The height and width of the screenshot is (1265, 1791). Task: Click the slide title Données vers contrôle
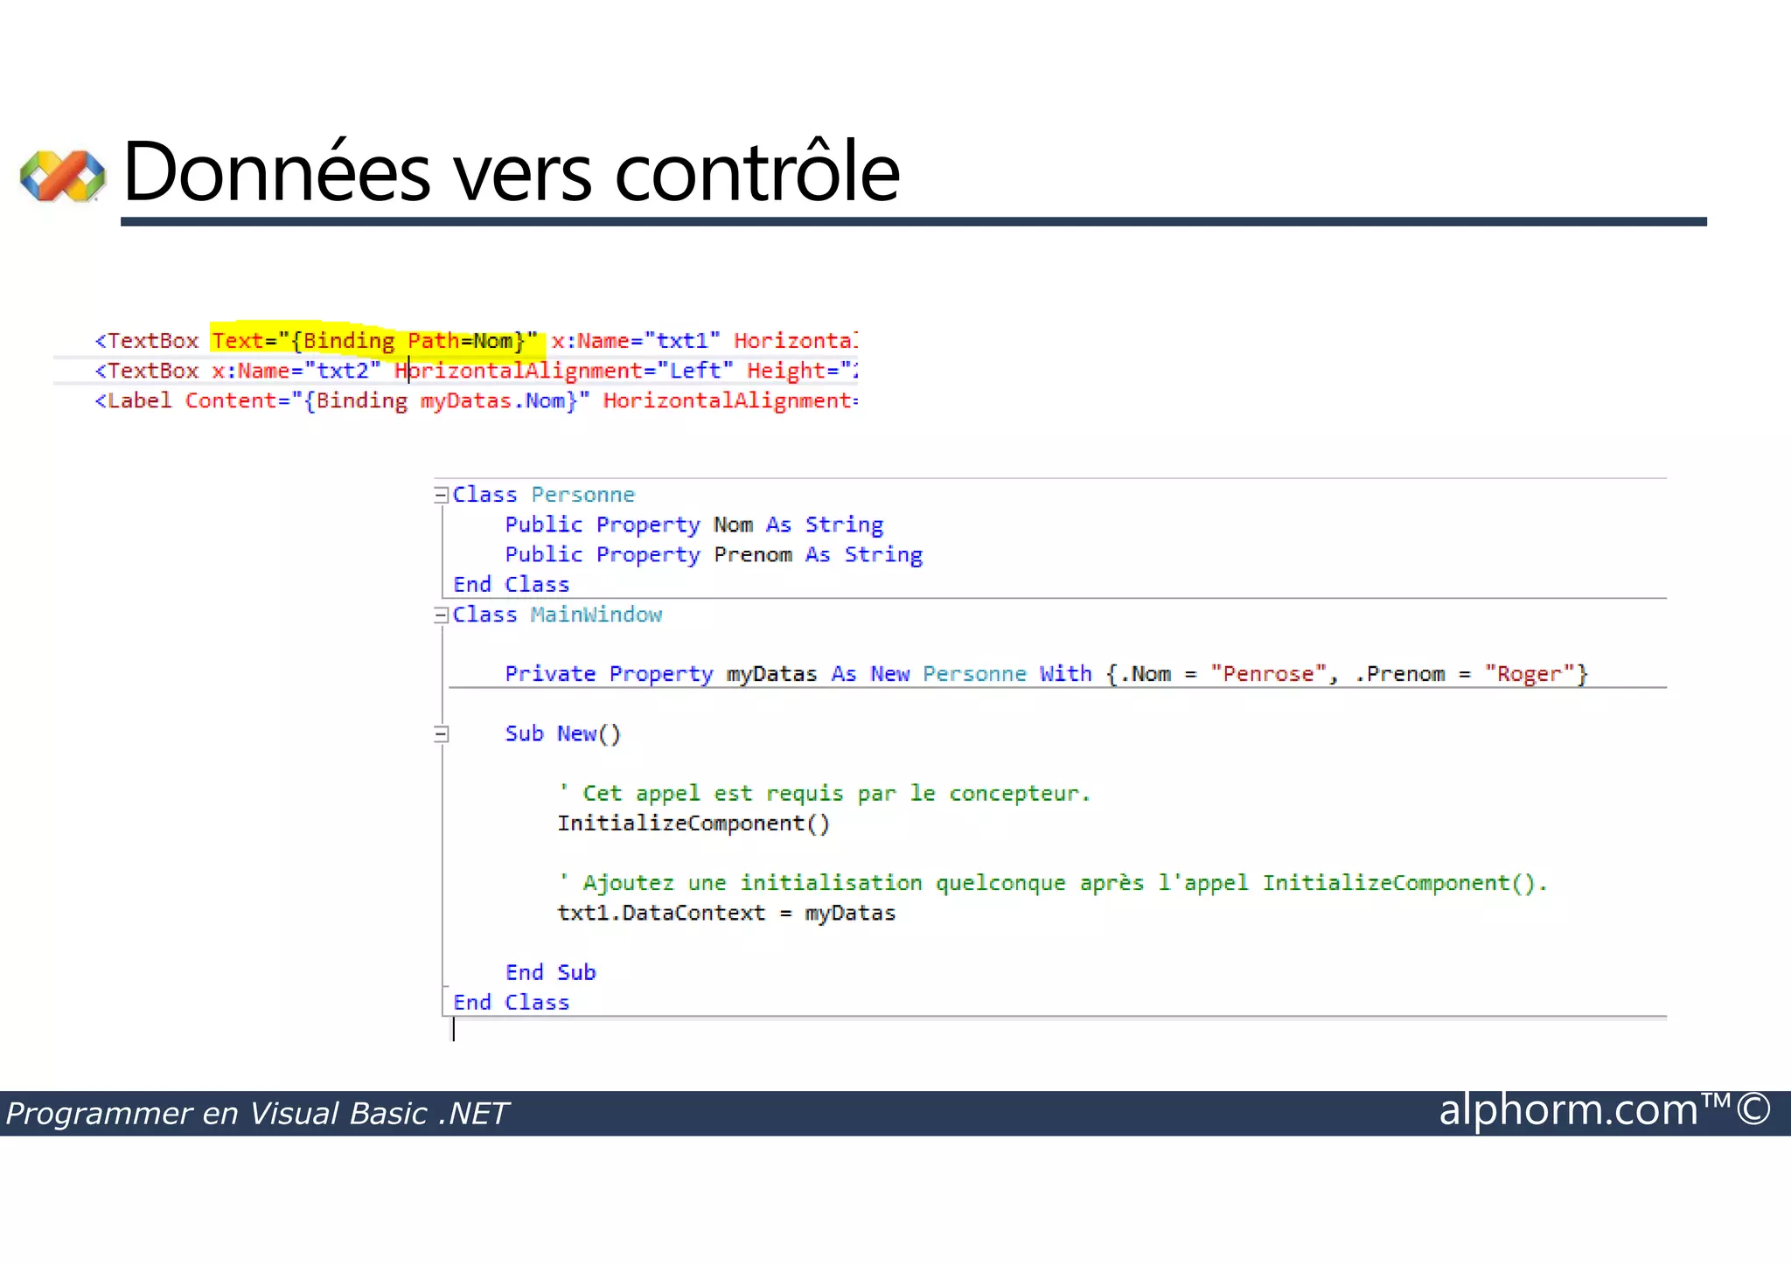tap(512, 171)
